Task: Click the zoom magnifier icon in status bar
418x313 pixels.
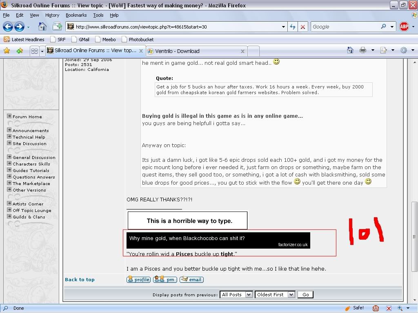Action: point(400,308)
